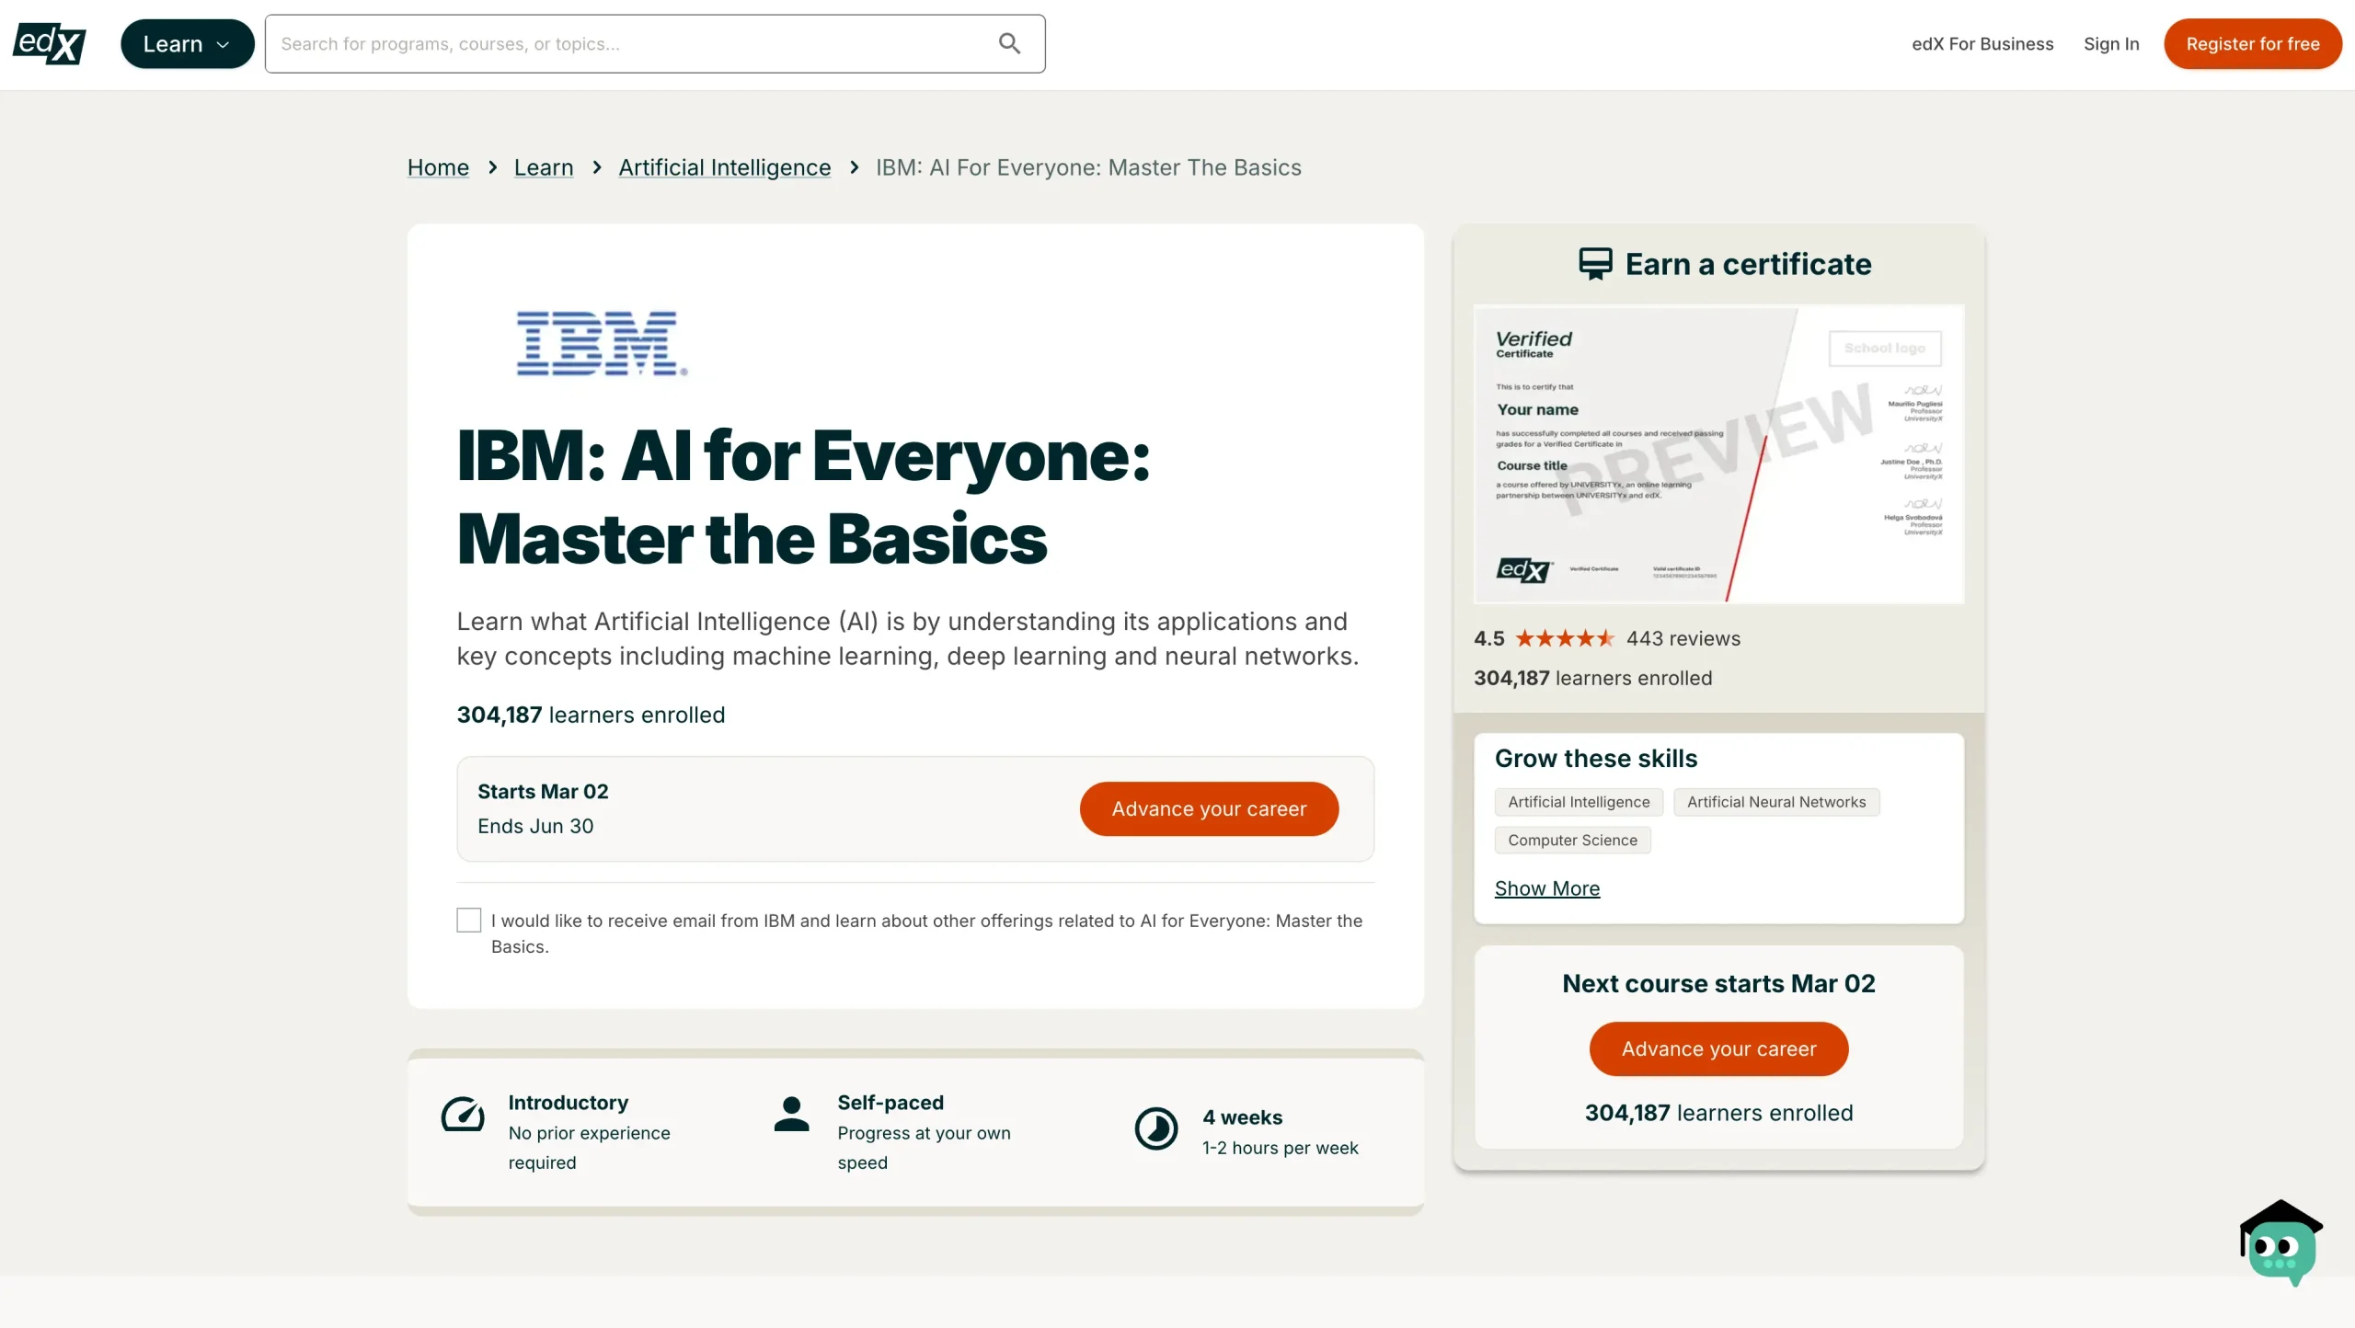This screenshot has width=2355, height=1328.
Task: Click the Self-paced person icon
Action: [x=791, y=1113]
